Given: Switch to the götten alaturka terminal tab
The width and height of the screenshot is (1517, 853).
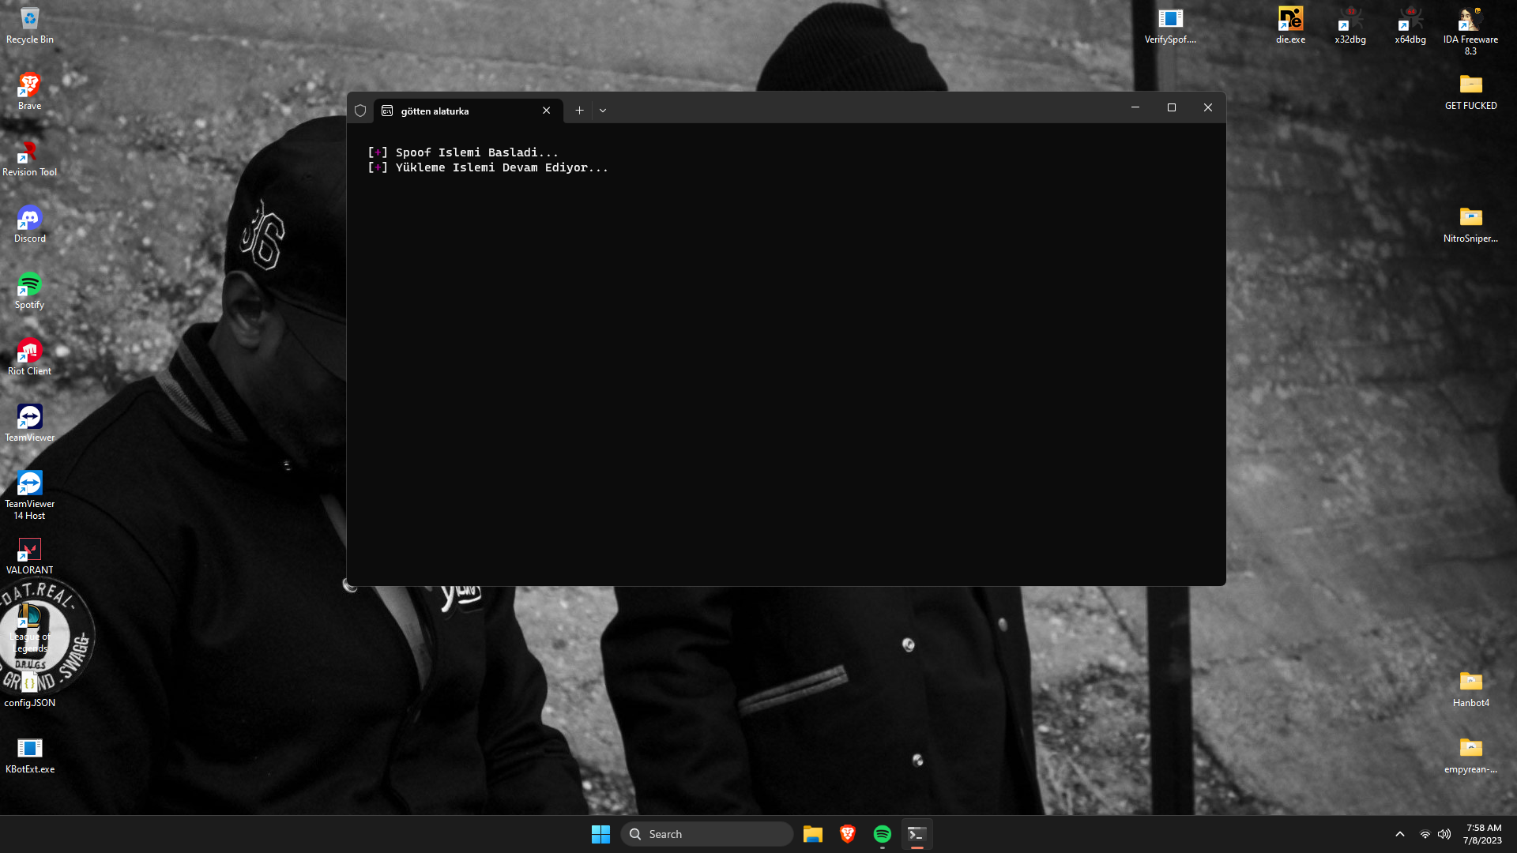Looking at the screenshot, I should click(x=469, y=111).
